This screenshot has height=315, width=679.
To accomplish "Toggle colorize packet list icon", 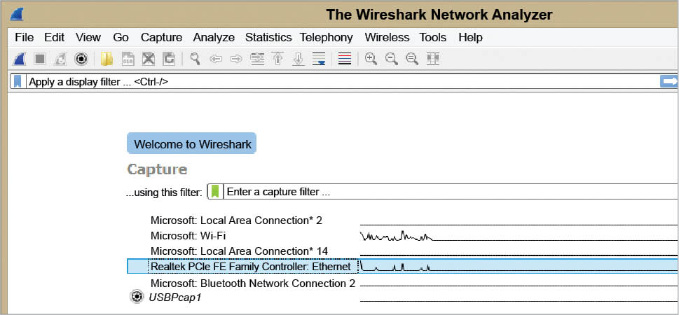I will tap(344, 59).
